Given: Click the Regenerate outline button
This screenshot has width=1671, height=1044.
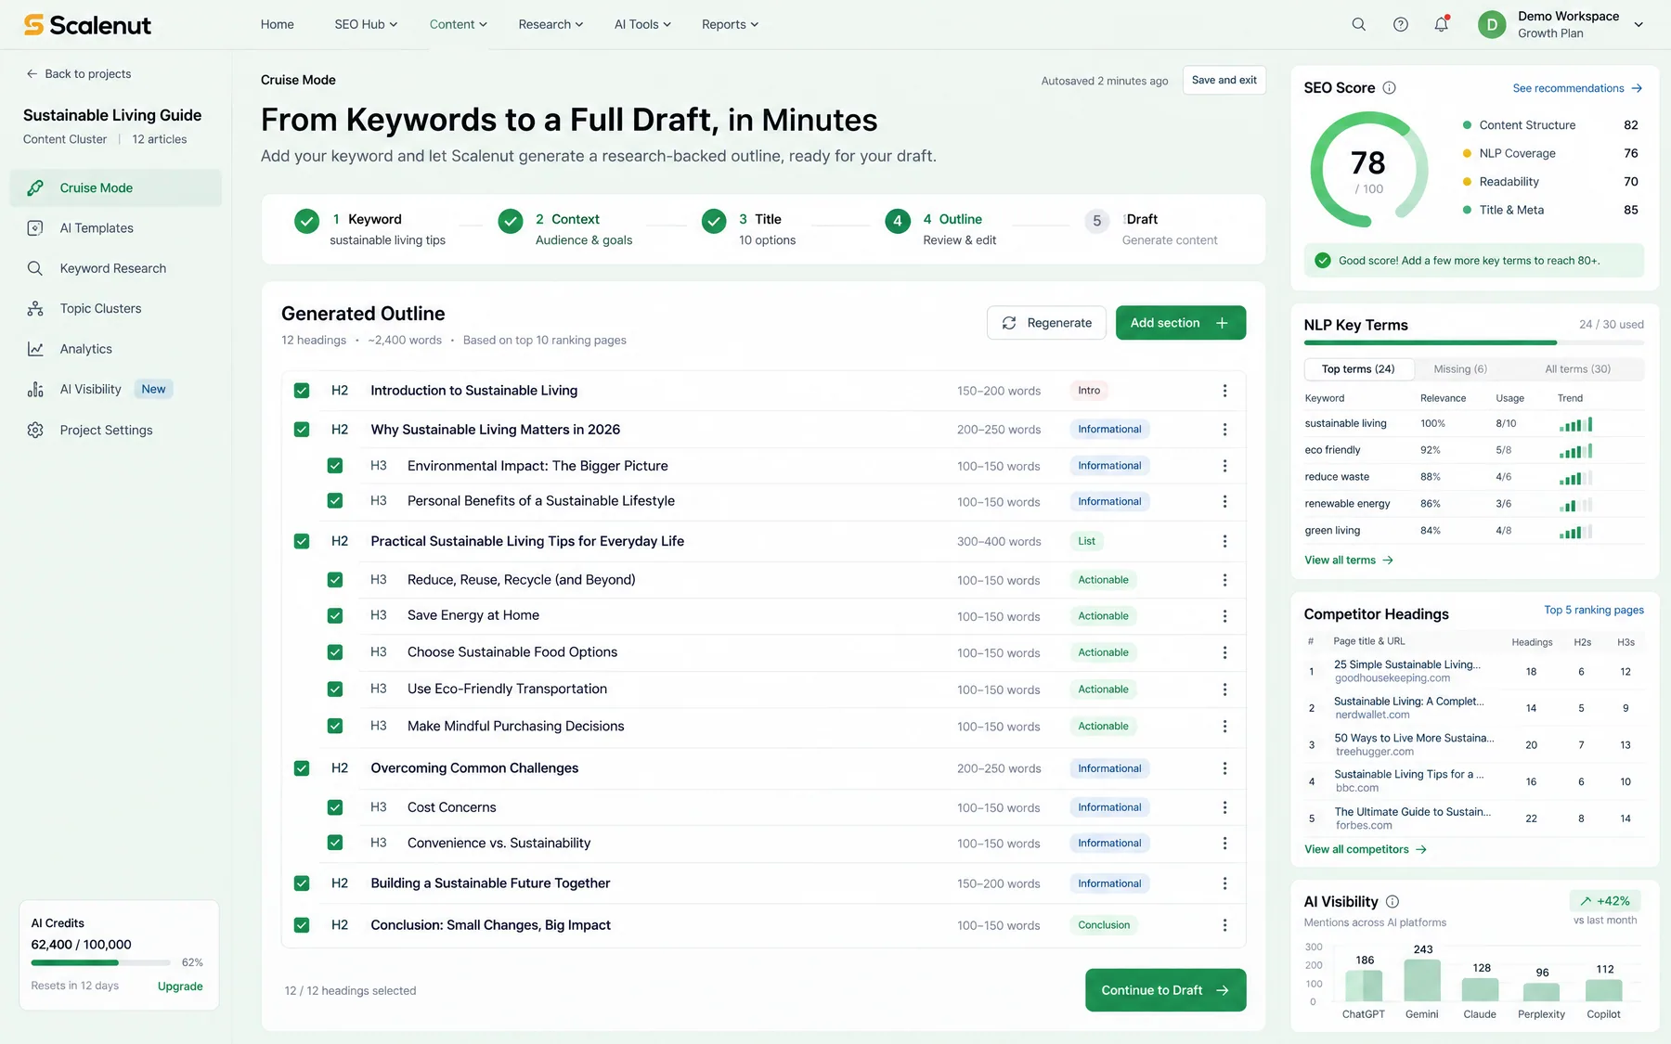Looking at the screenshot, I should 1046,323.
